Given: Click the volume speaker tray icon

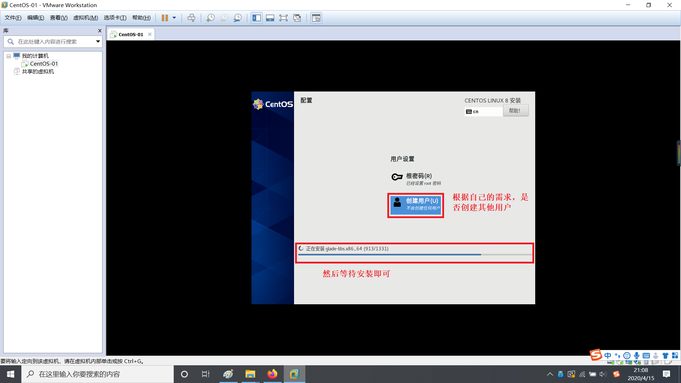Looking at the screenshot, I should [603, 374].
